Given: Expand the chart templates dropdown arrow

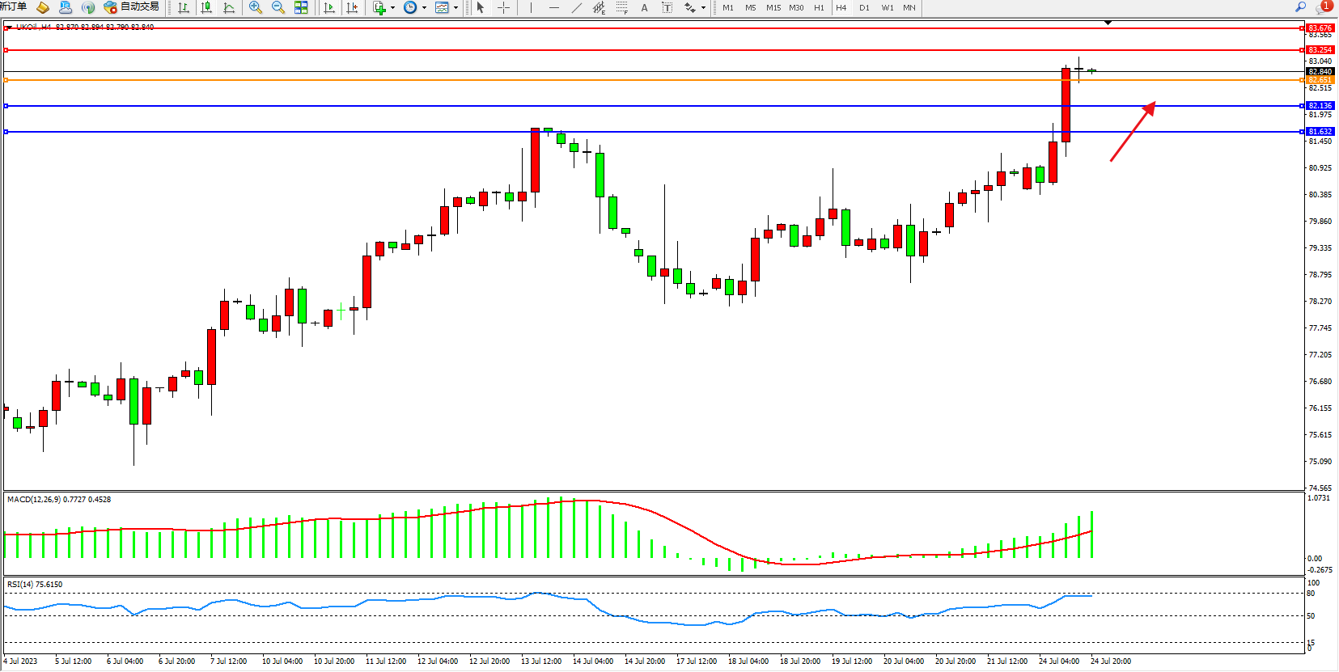Looking at the screenshot, I should coord(456,8).
